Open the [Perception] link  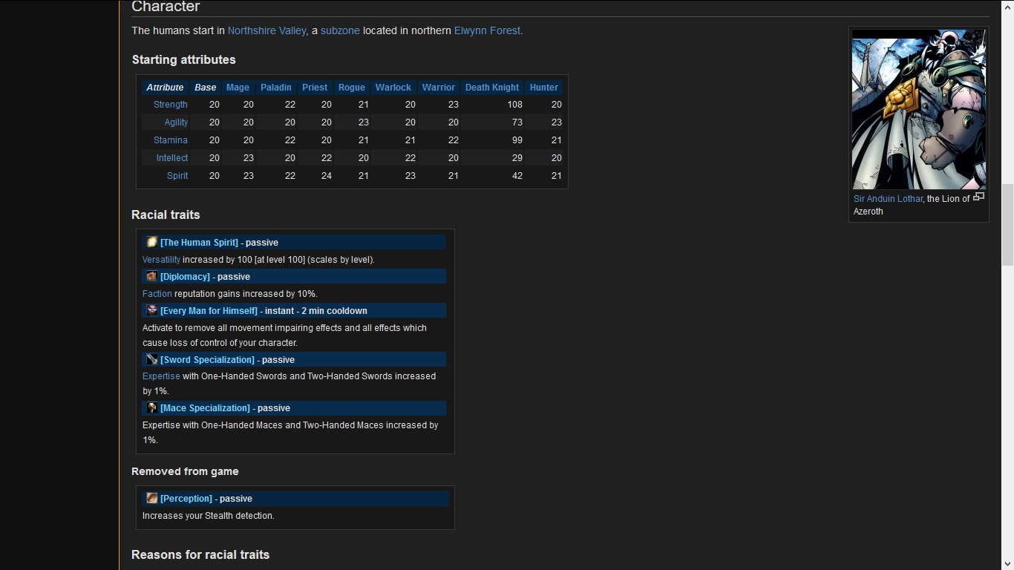click(x=186, y=499)
